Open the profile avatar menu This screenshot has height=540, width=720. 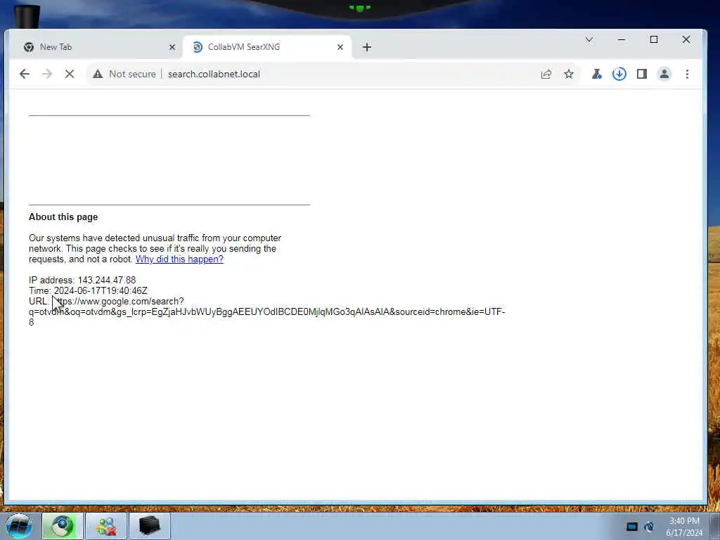[664, 74]
